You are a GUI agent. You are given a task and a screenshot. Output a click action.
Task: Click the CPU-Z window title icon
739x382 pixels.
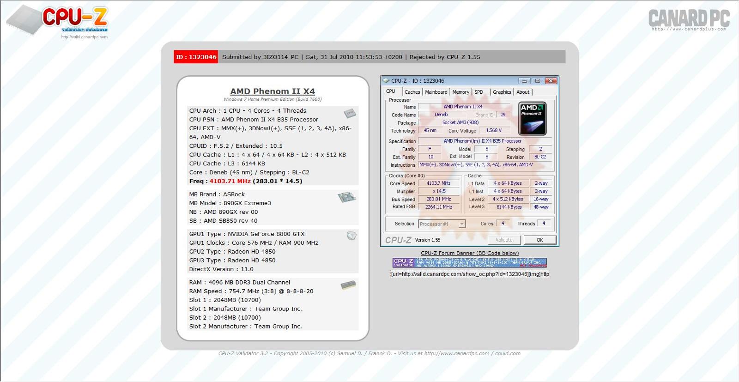(386, 80)
